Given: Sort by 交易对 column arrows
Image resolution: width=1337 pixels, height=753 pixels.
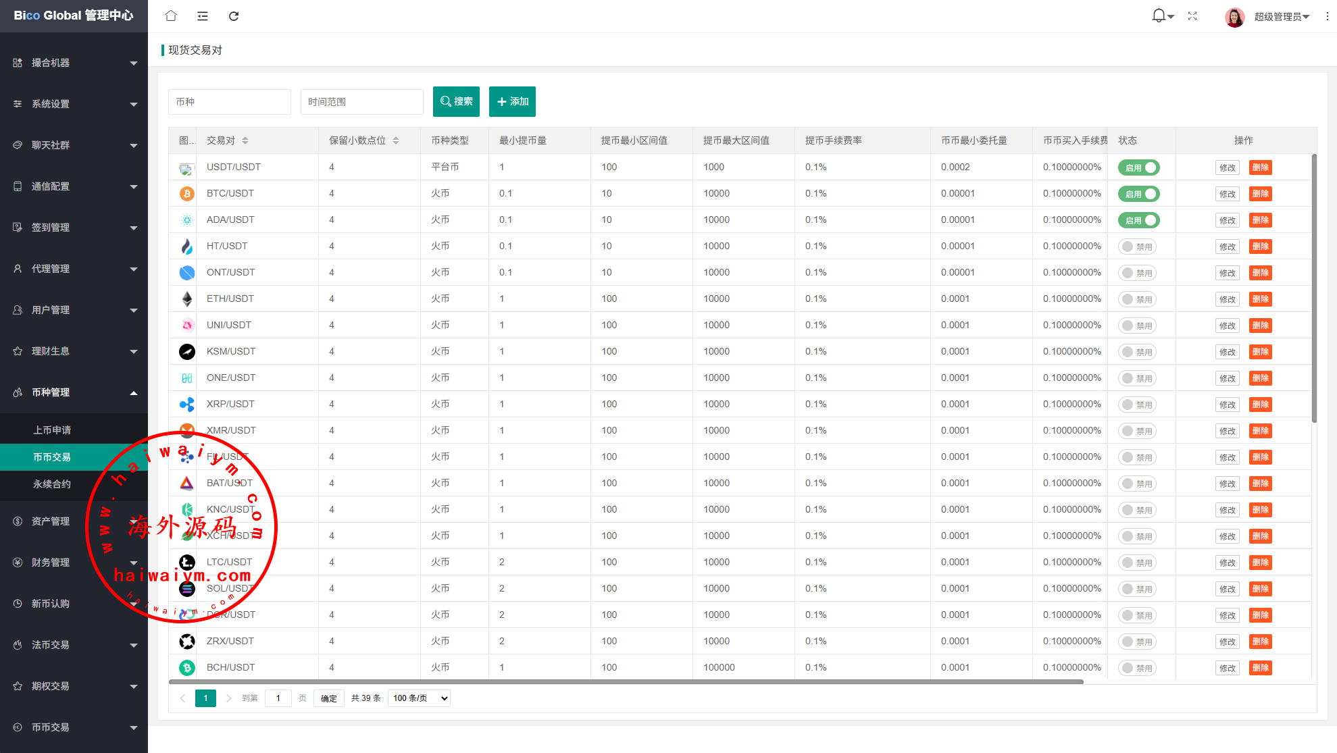Looking at the screenshot, I should tap(245, 140).
